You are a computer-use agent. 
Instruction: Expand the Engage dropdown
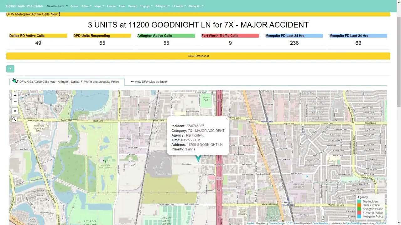pos(146,6)
